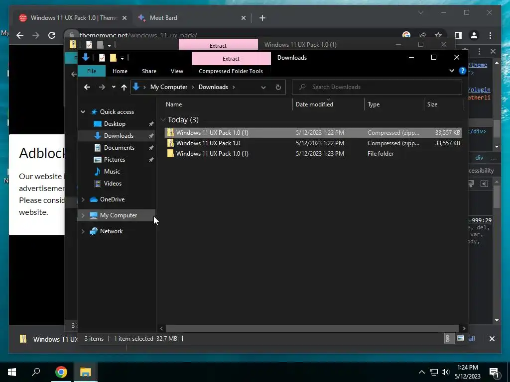
Task: Open recent locations dropdown arrow
Action: (114, 87)
